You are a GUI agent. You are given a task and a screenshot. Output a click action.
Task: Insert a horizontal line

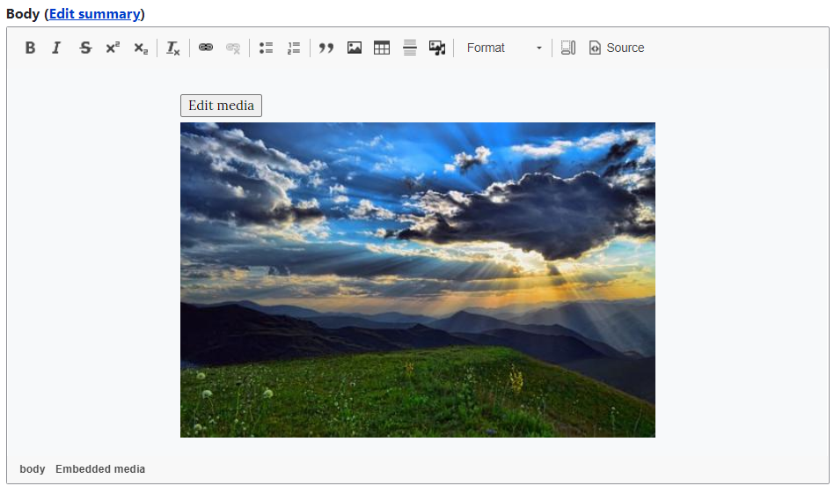[x=410, y=48]
